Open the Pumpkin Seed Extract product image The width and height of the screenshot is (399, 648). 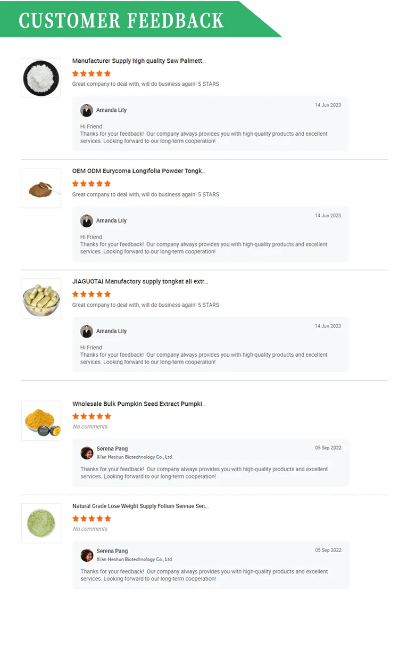coord(41,421)
